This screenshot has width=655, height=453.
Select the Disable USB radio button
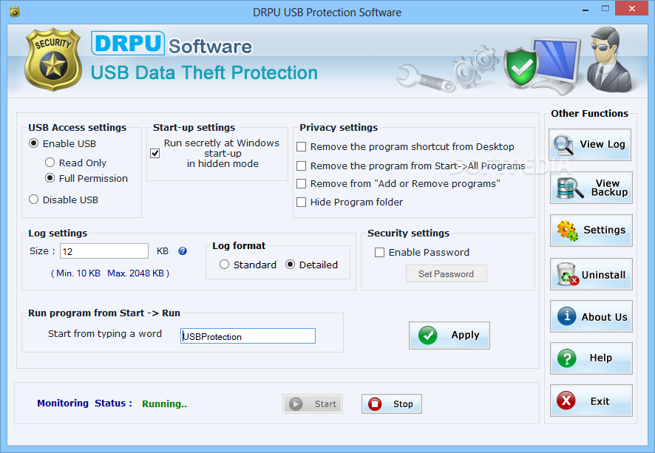pyautogui.click(x=33, y=199)
